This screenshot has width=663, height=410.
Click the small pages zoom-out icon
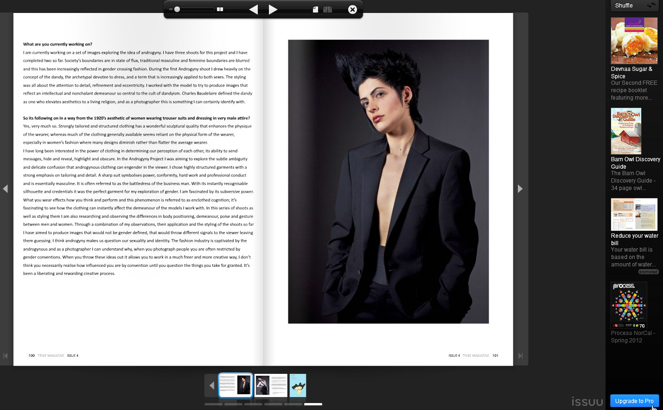(171, 9)
